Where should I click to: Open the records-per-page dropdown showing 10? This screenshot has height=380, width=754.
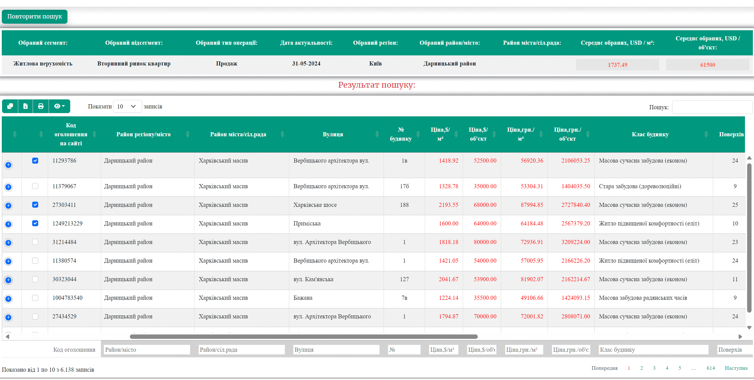(x=127, y=106)
